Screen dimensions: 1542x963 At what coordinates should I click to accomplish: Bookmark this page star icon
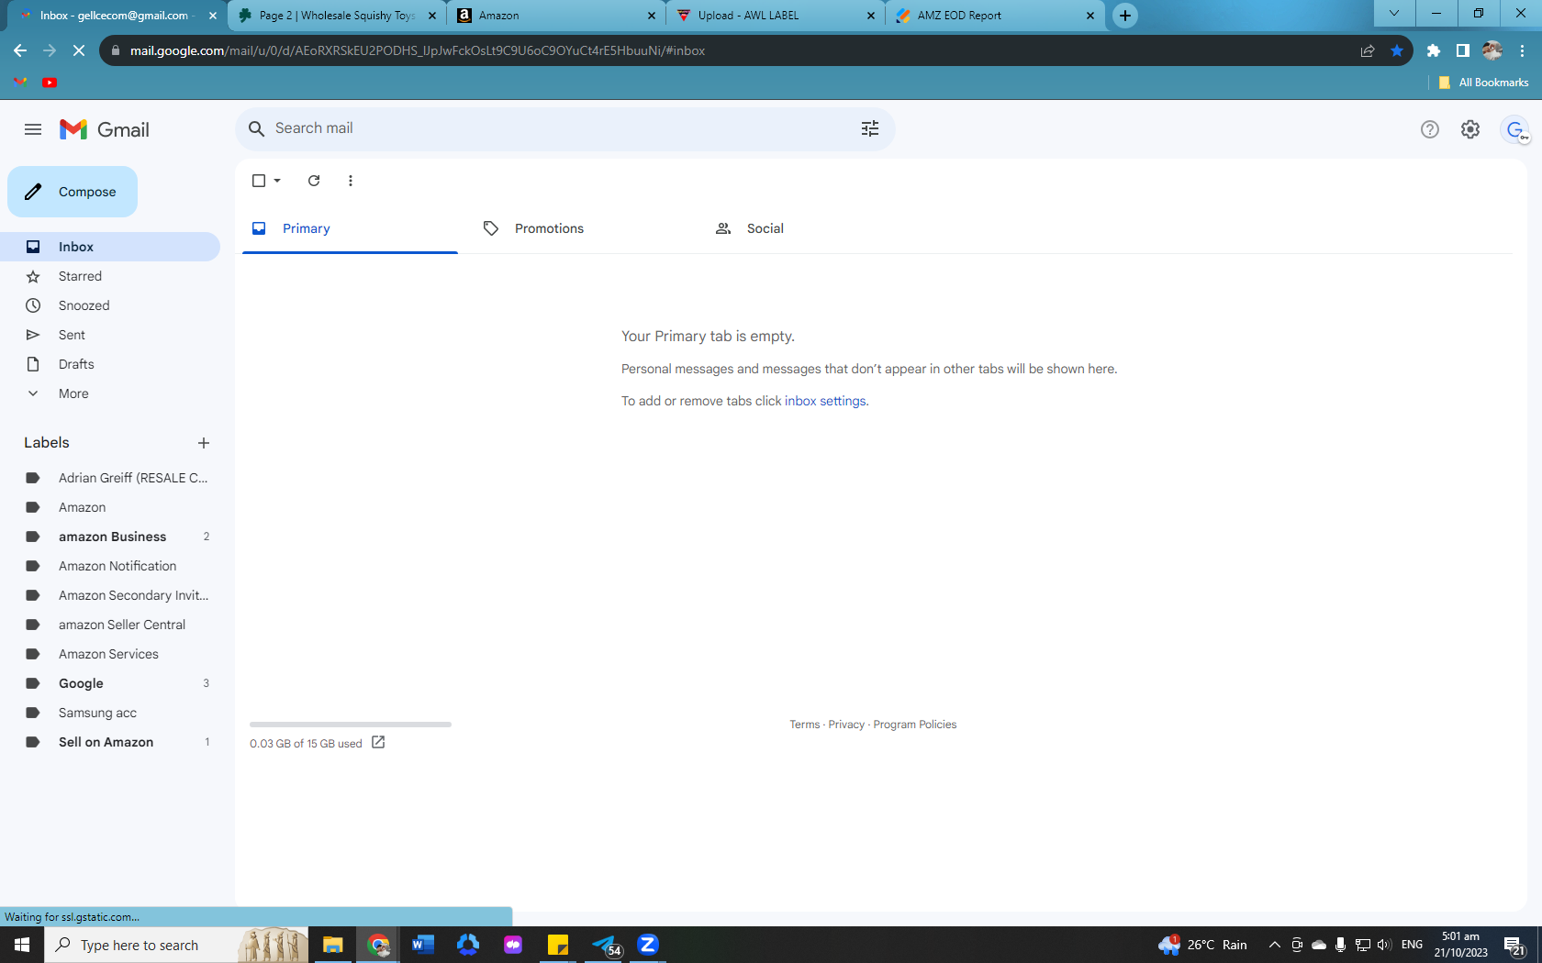(1397, 50)
